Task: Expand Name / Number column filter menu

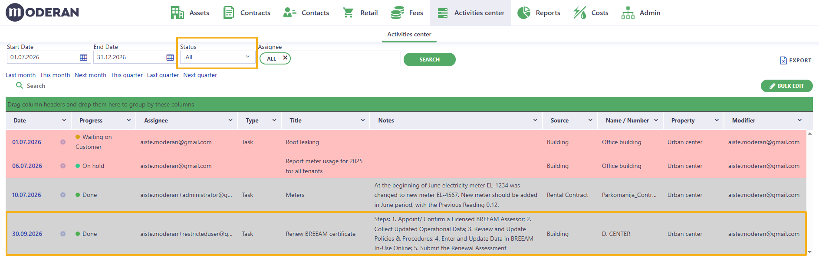Action: (x=656, y=120)
